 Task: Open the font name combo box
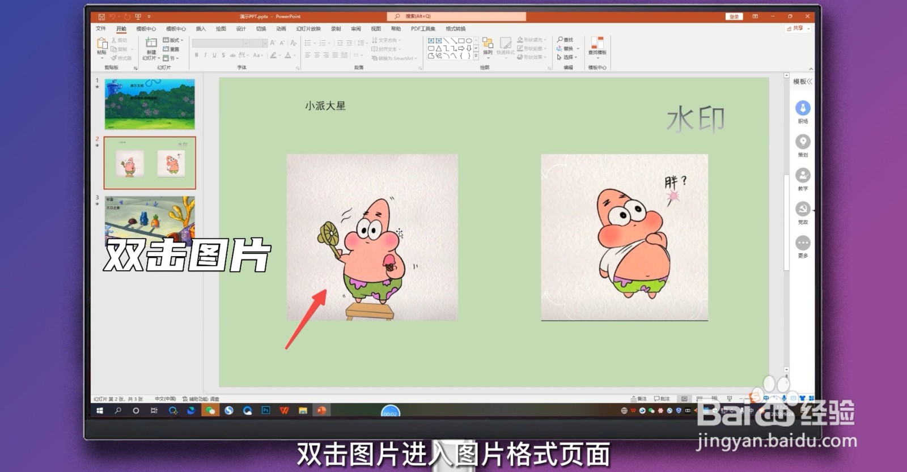(220, 43)
